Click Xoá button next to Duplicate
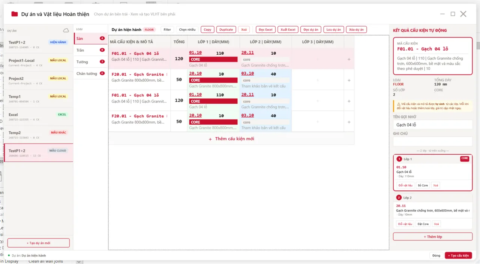 coord(244,30)
